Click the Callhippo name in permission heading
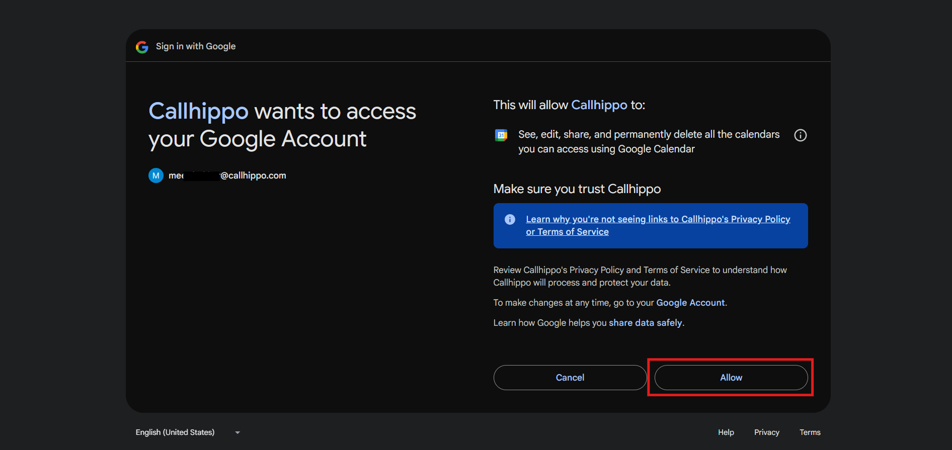 tap(599, 105)
